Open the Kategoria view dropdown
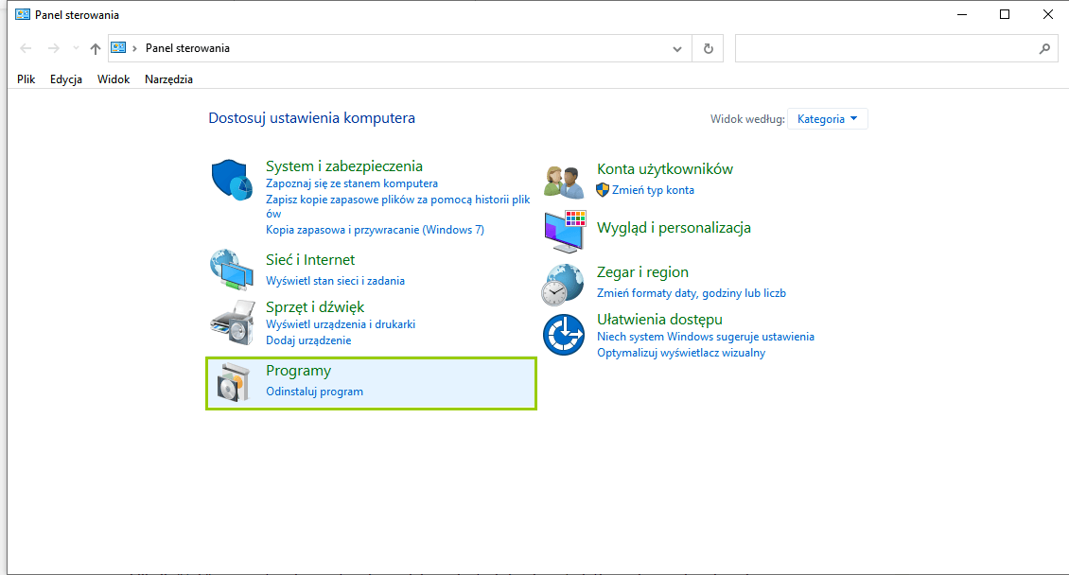1069x575 pixels. tap(827, 119)
